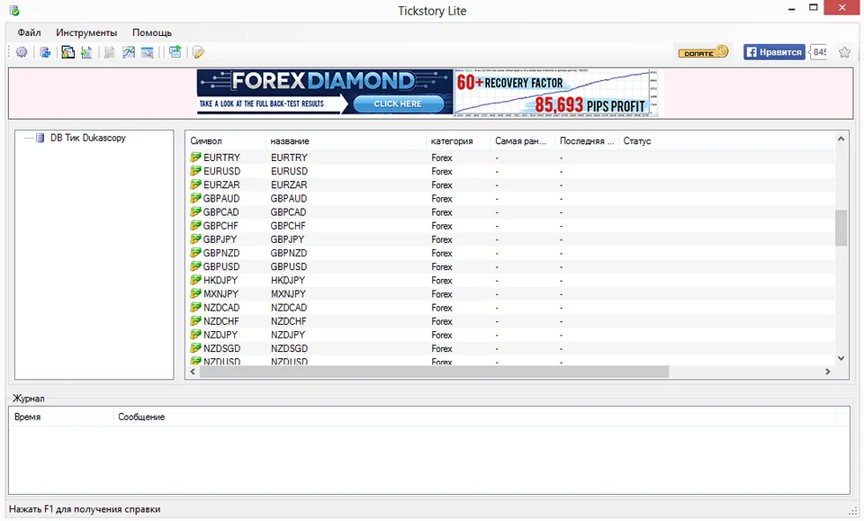Click Forex category in the MXNJPY row
Screen dimensions: 864x521
(x=442, y=294)
